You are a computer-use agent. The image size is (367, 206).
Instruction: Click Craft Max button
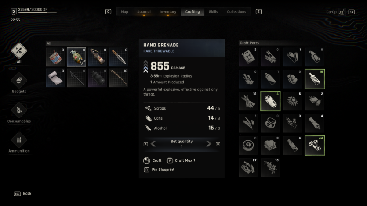pos(181,160)
